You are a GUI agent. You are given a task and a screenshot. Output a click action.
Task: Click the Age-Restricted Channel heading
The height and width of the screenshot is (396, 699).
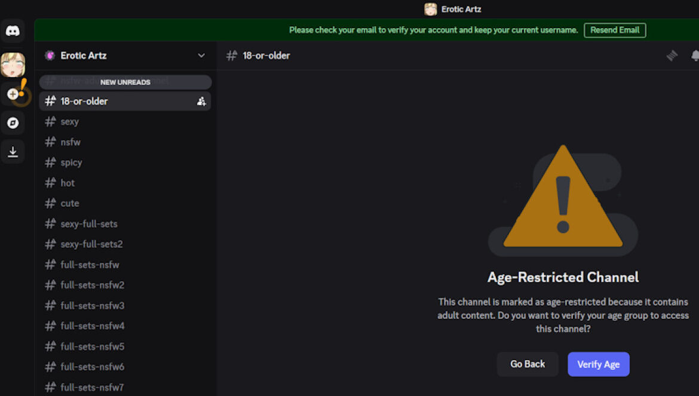(563, 277)
